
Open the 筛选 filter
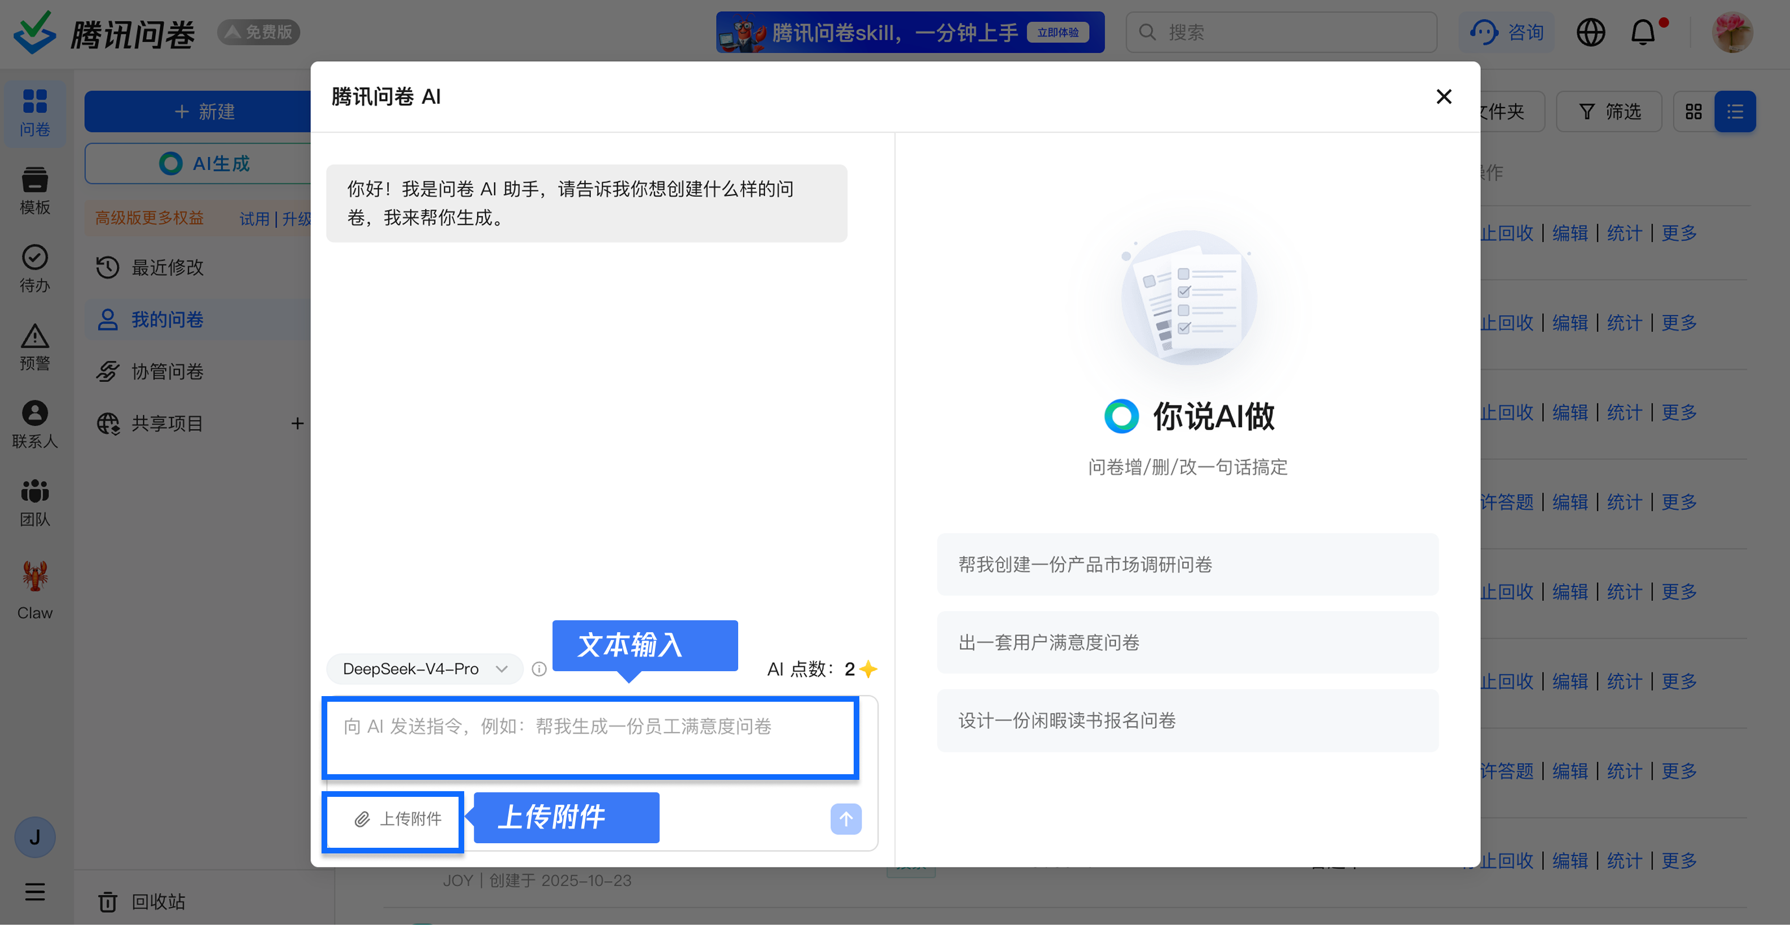click(x=1609, y=111)
